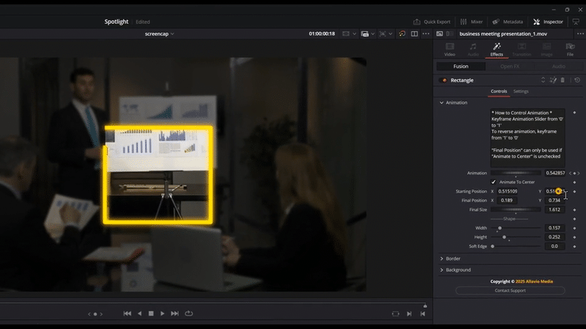The height and width of the screenshot is (329, 586).
Task: Click the single-clip inspector view icon
Action: [439, 33]
